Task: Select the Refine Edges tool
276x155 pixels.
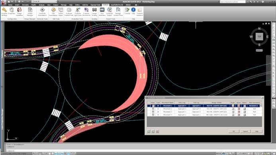Action: [61, 12]
